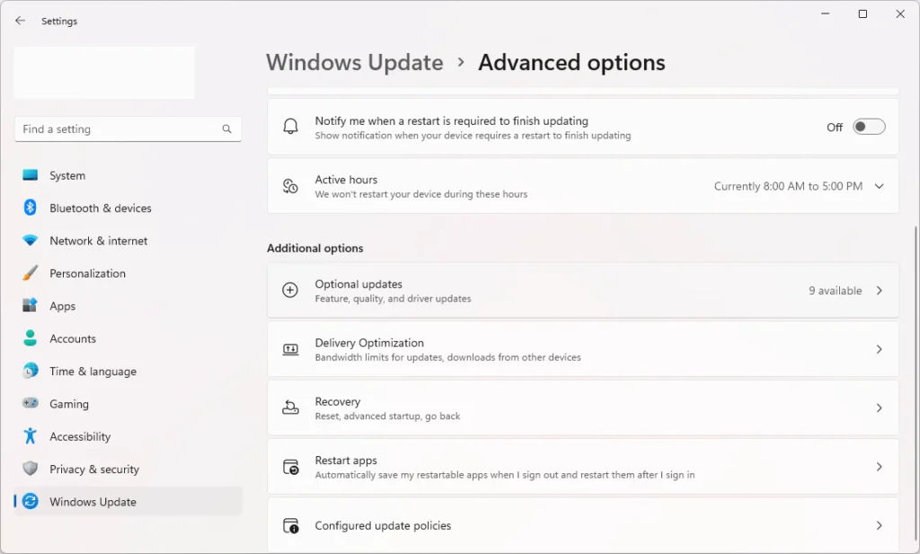Click "Additional options" heading
Viewport: 920px width, 554px height.
(315, 248)
